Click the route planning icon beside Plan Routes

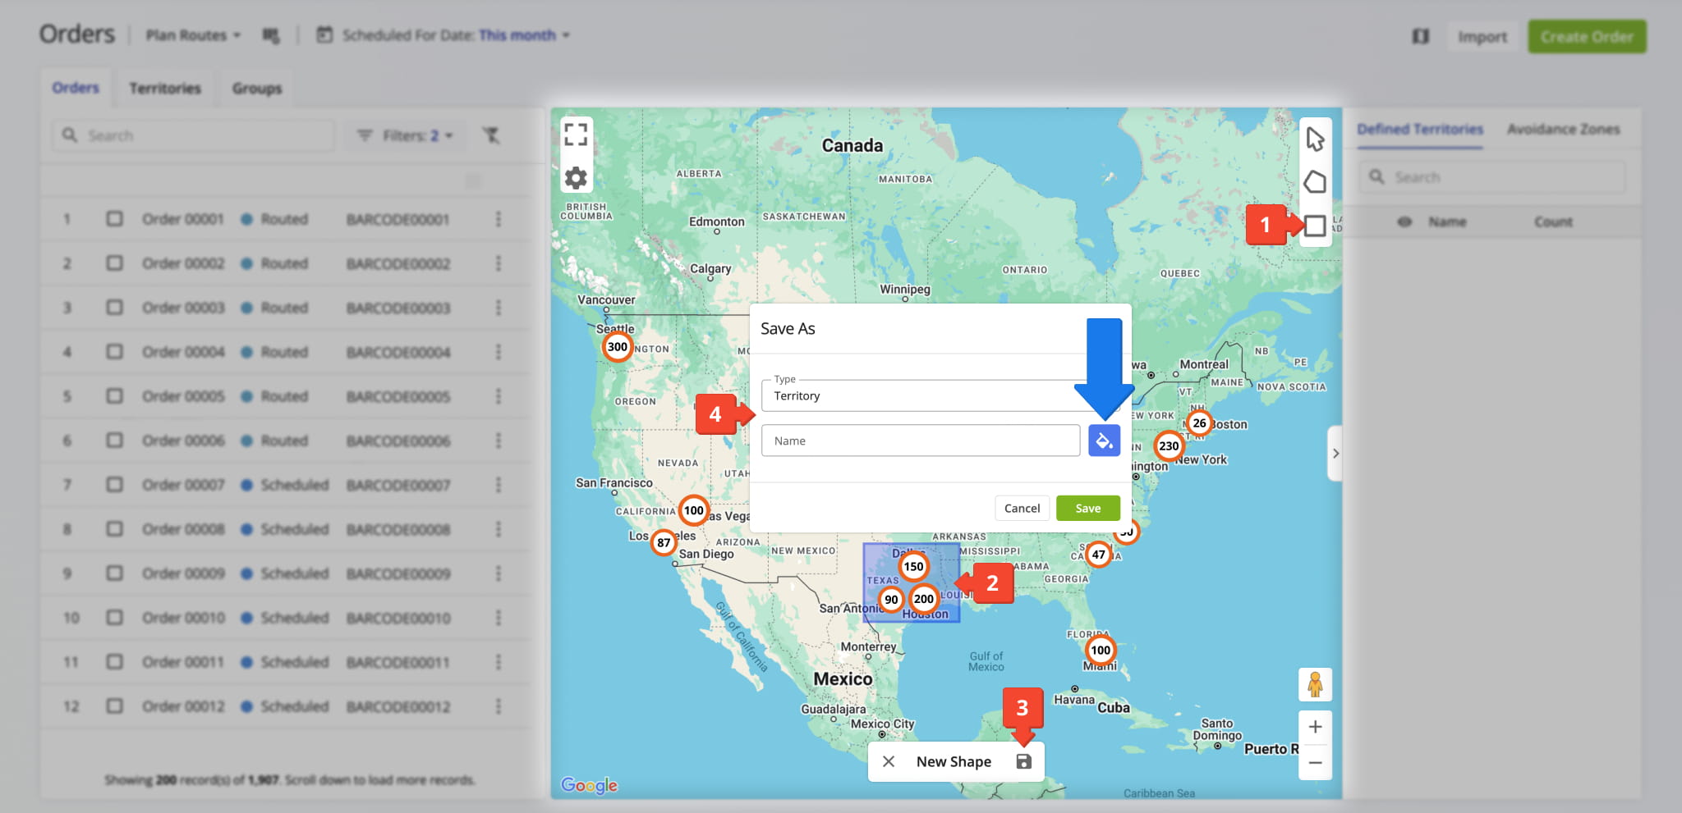click(x=271, y=35)
